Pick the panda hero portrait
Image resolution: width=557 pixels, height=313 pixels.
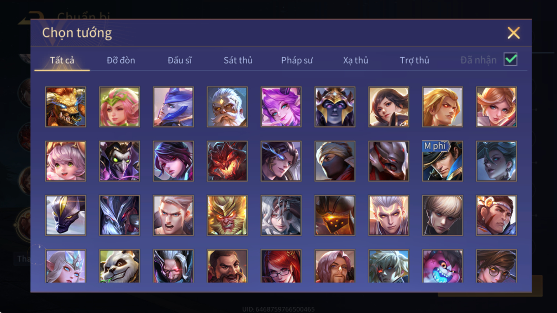120,266
